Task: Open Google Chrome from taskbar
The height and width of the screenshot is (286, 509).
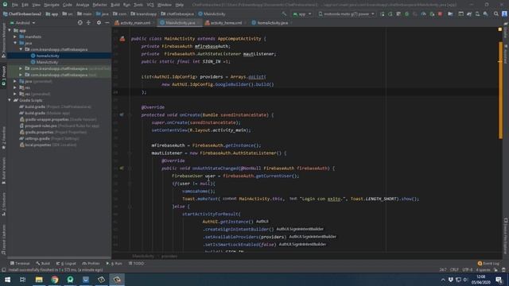Action: tap(55, 280)
